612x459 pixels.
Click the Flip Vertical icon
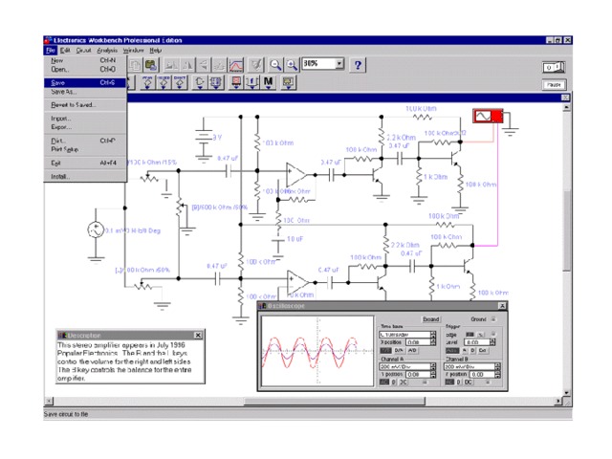pos(203,65)
